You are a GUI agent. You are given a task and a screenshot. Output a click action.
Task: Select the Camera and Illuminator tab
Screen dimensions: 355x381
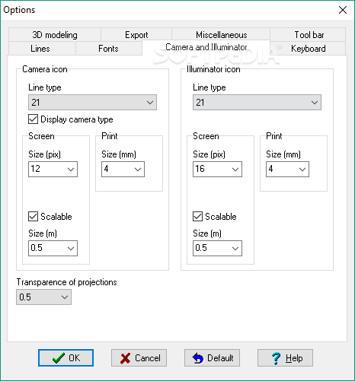206,47
